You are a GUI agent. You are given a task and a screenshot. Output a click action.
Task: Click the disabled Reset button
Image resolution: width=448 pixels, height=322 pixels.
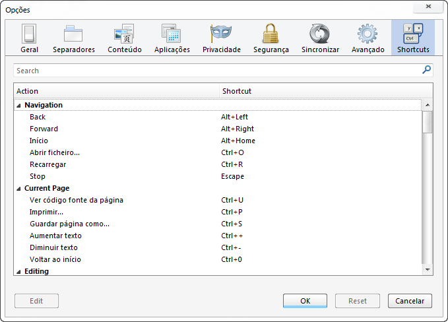pyautogui.click(x=358, y=301)
